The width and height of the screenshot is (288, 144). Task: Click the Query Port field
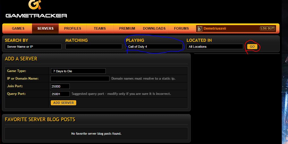(x=60, y=94)
